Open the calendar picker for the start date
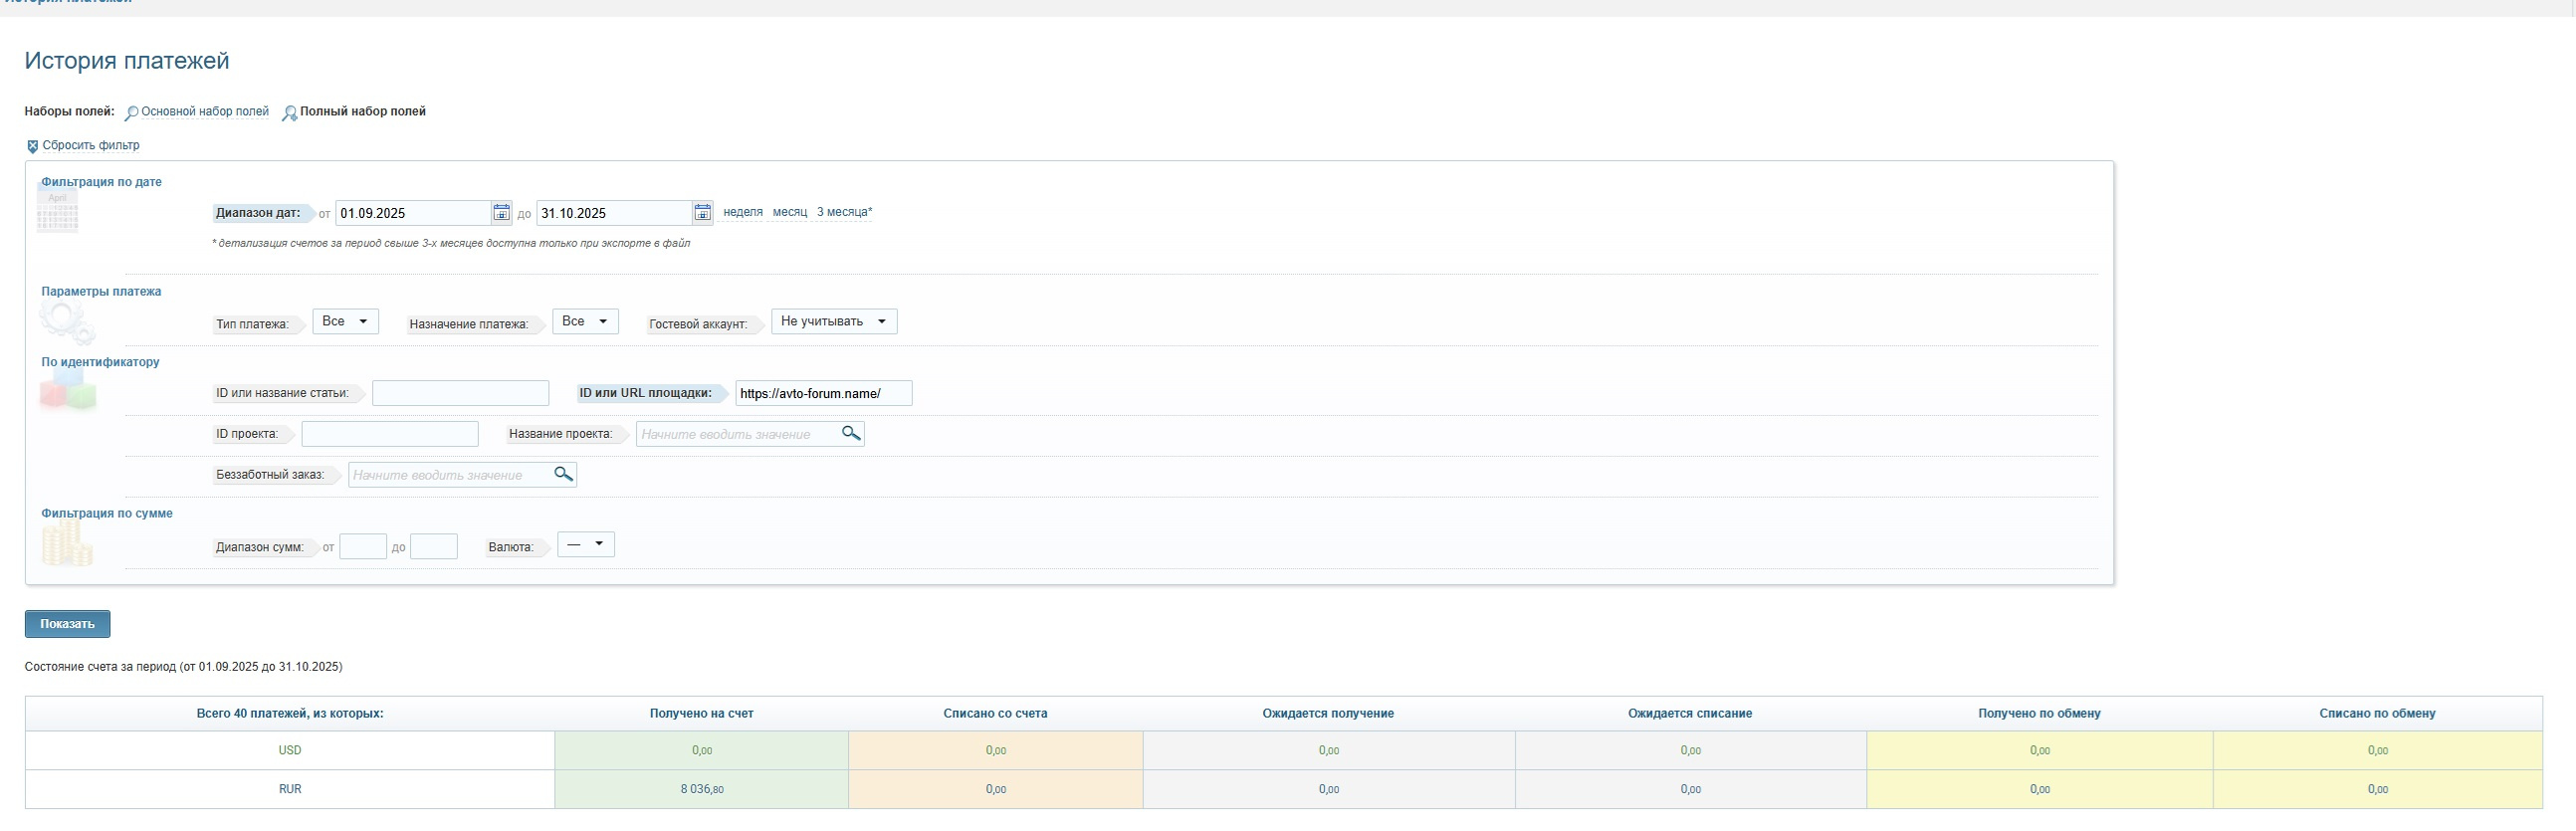 coord(501,212)
